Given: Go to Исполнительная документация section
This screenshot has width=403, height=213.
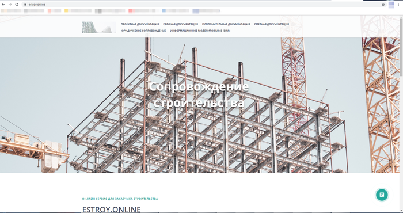Looking at the screenshot, I should coord(226,24).
